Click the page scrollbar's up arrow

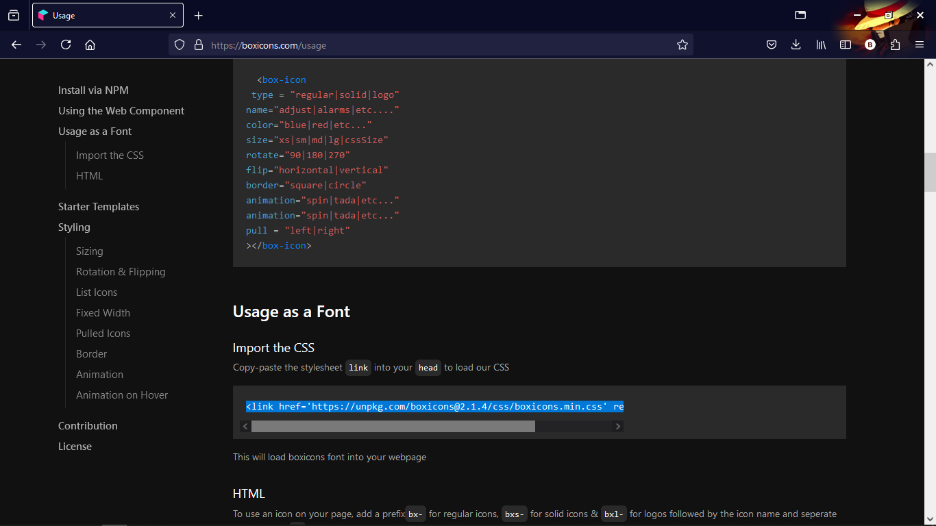tap(930, 64)
